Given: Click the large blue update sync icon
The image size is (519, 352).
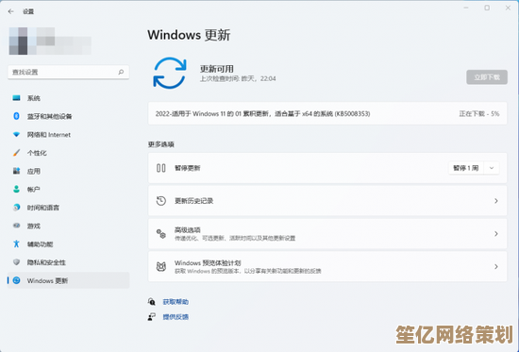Looking at the screenshot, I should tap(170, 73).
